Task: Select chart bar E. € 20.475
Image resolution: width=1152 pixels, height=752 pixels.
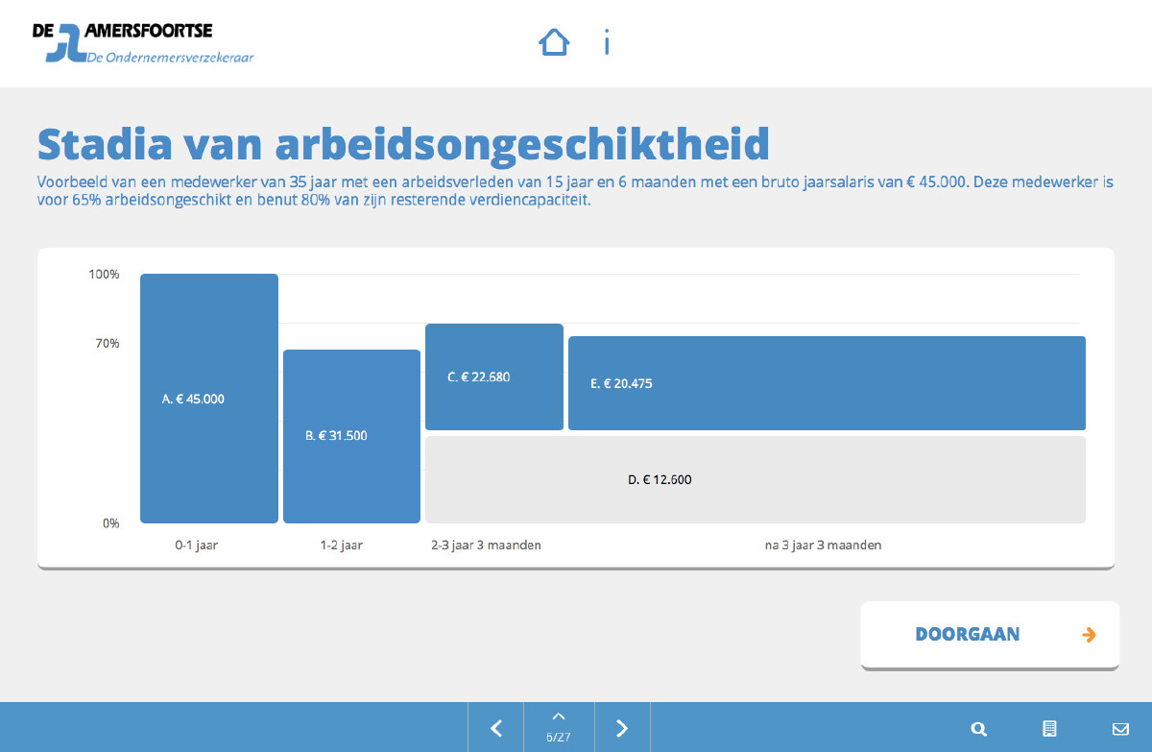Action: tap(827, 383)
